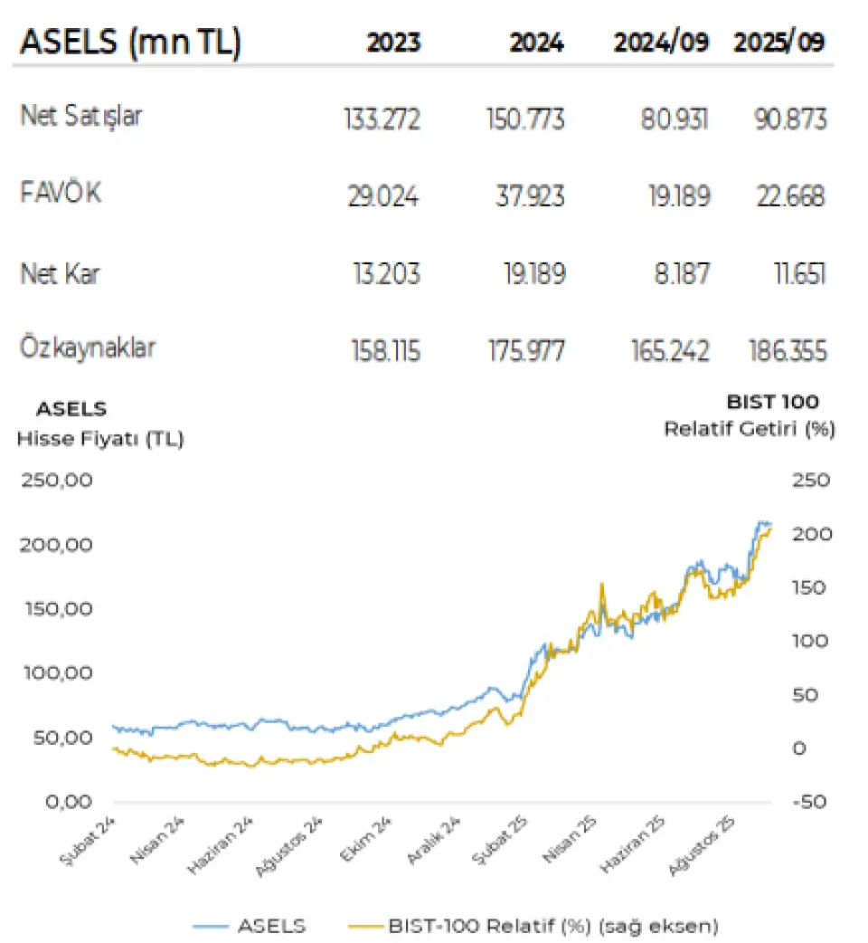Select the 2023 column header
Image resolution: width=868 pixels, height=943 pixels.
393,43
